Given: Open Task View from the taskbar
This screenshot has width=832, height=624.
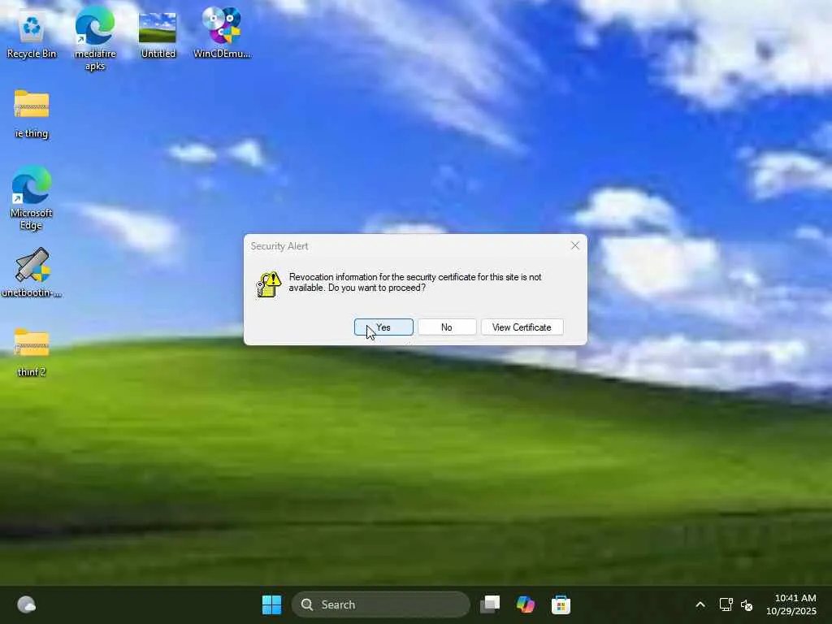Looking at the screenshot, I should (x=490, y=604).
